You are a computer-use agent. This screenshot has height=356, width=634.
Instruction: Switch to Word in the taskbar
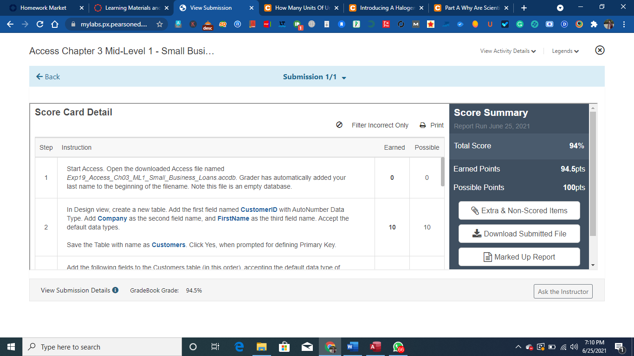click(353, 347)
